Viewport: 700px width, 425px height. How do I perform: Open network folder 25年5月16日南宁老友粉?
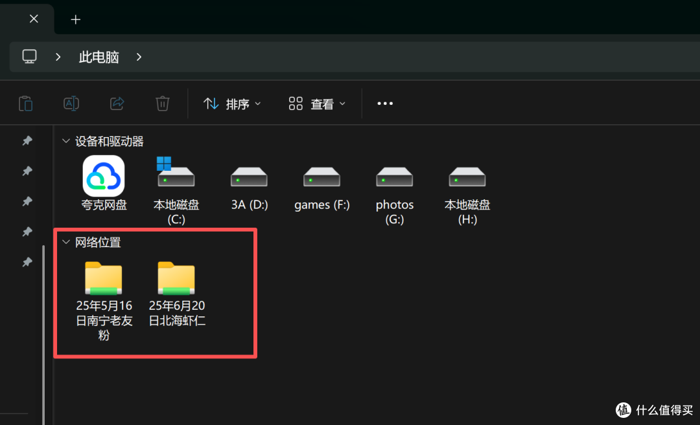point(104,301)
